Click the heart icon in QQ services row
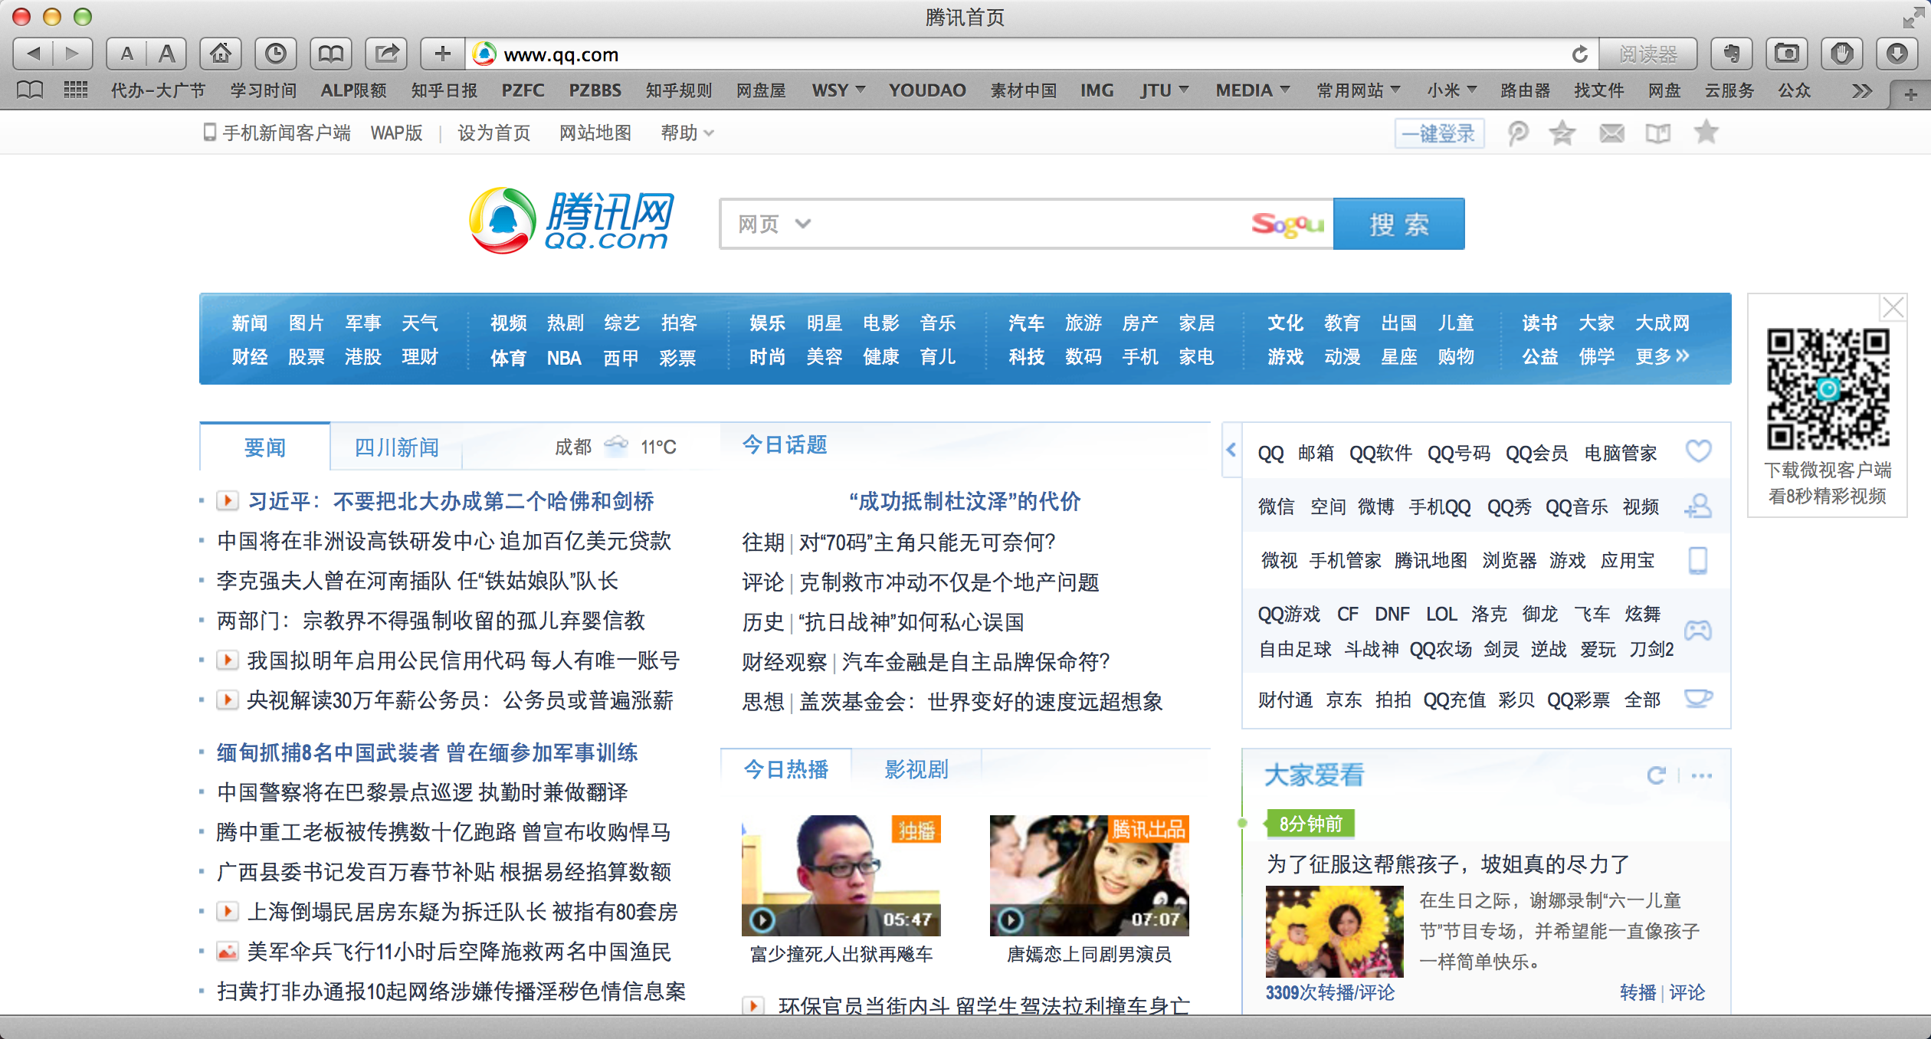The width and height of the screenshot is (1931, 1039). tap(1698, 451)
